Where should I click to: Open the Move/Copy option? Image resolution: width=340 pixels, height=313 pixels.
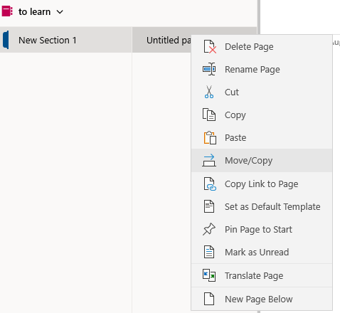click(x=262, y=161)
